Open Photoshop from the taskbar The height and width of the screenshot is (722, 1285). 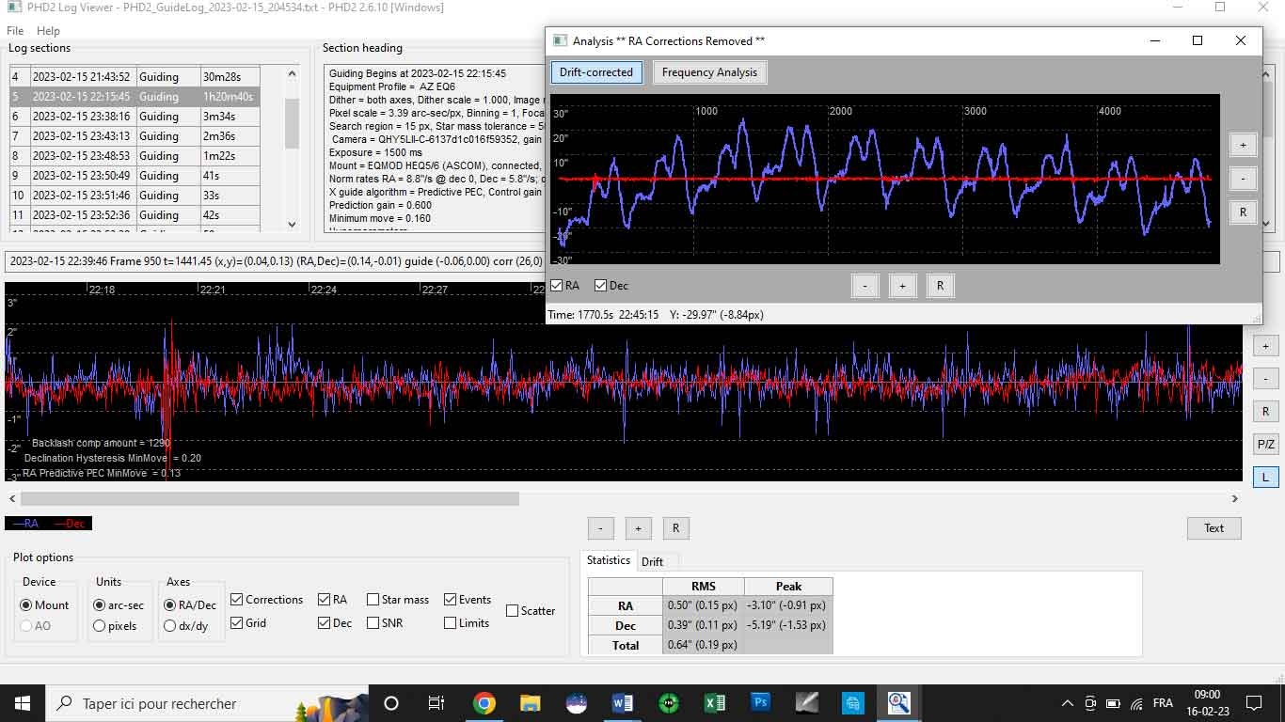(760, 702)
